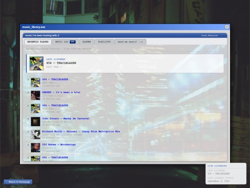
Task: Click music note icon beside 20-minutes-ago track
Action: pos(28,106)
